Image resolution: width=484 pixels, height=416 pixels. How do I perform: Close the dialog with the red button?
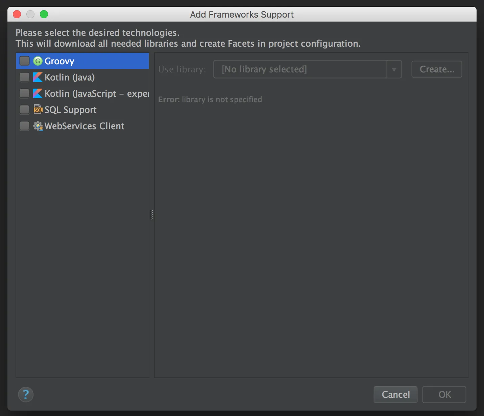[17, 14]
